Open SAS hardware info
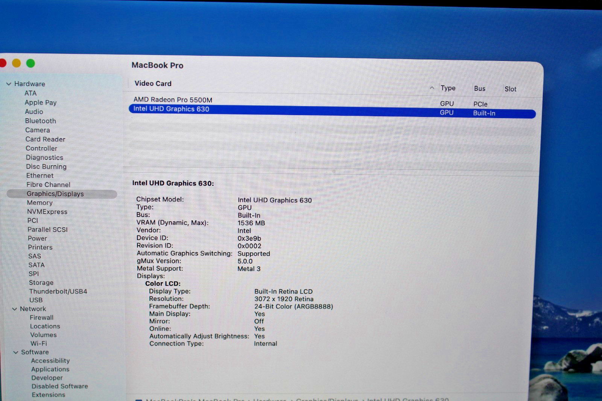The image size is (602, 401). tap(35, 256)
